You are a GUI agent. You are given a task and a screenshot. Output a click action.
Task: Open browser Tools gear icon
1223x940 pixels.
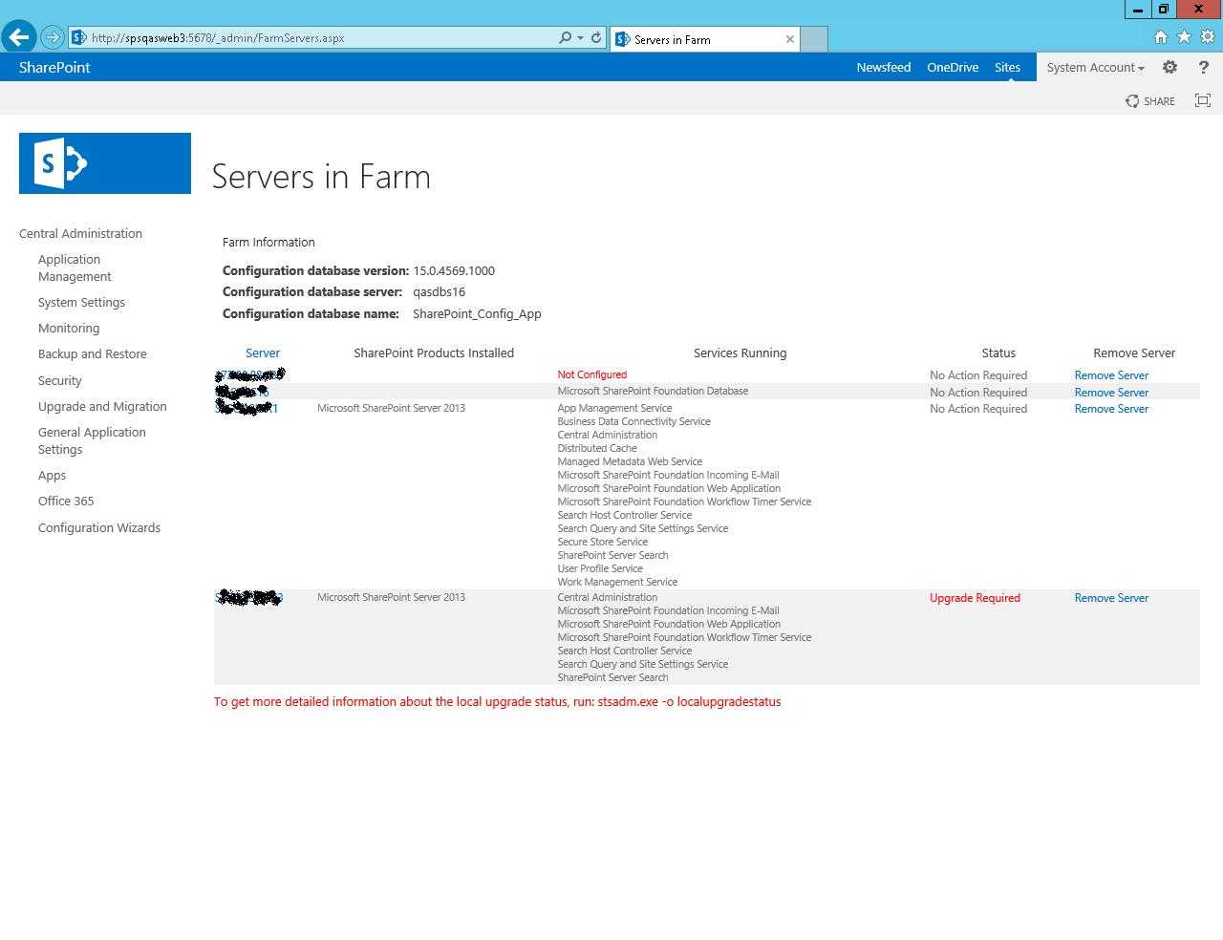[x=1208, y=37]
